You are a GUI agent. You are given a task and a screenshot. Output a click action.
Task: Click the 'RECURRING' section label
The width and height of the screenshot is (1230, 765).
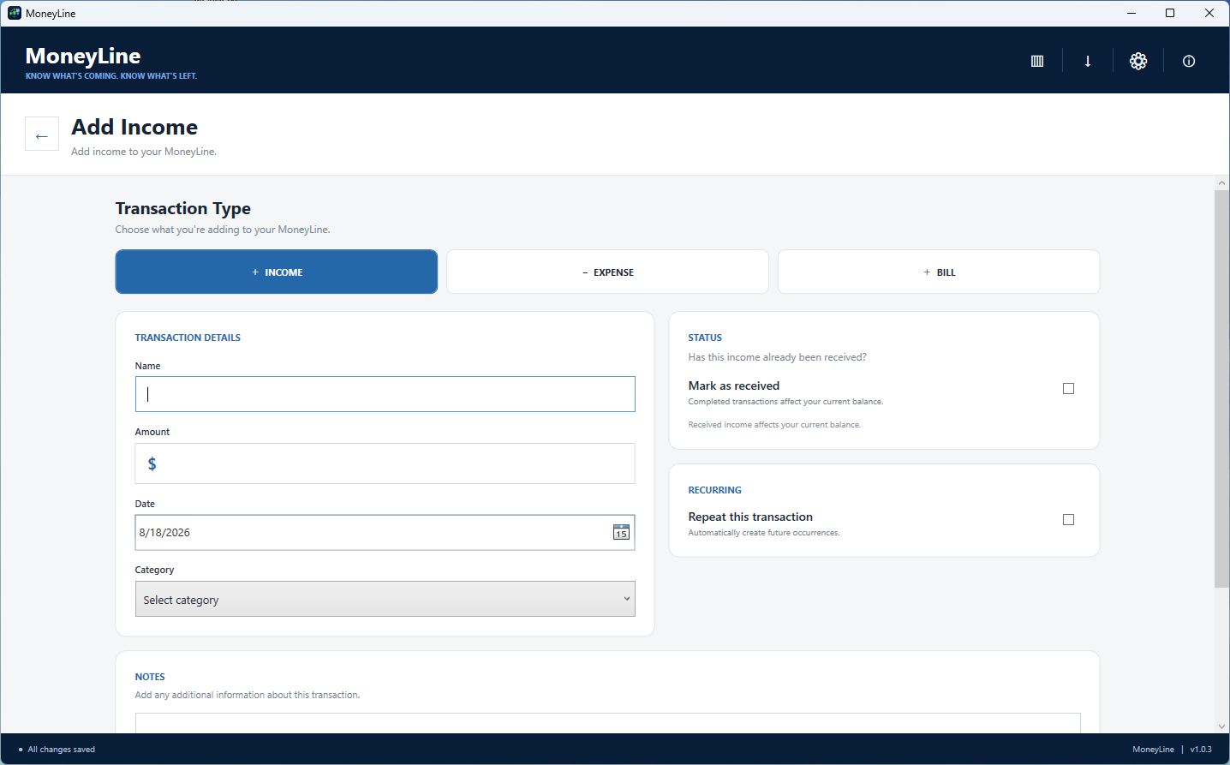(715, 490)
